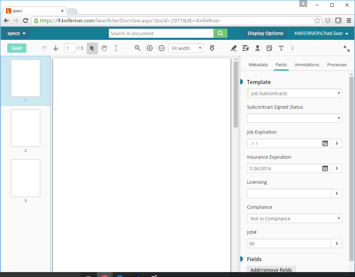Go to previous page arrow

[x=44, y=48]
